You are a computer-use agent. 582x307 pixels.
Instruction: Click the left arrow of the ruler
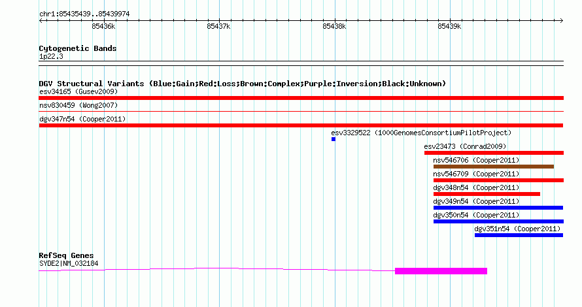tap(41, 21)
